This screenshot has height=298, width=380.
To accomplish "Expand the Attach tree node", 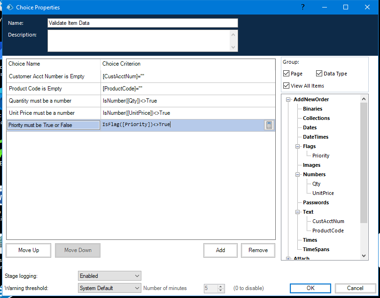I will (x=288, y=259).
